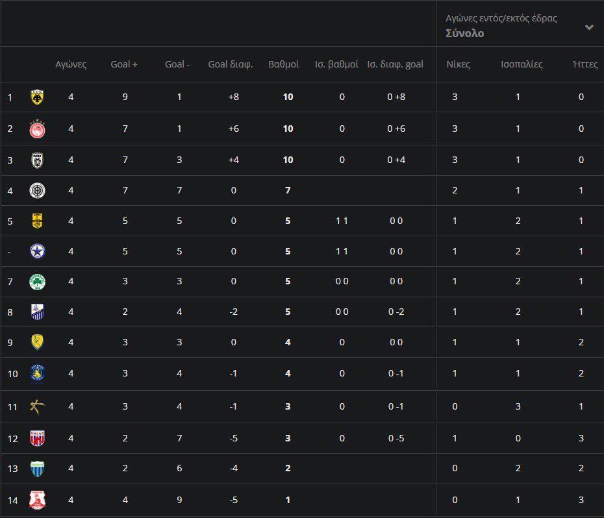The image size is (604, 518).
Task: Select the Panathinaikos green shamrock crest
Action: pyautogui.click(x=37, y=282)
